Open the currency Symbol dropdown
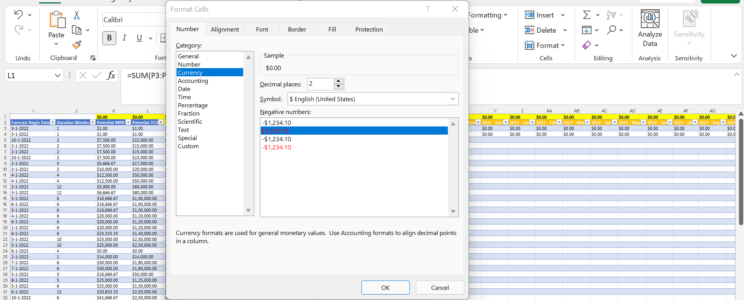 (453, 99)
